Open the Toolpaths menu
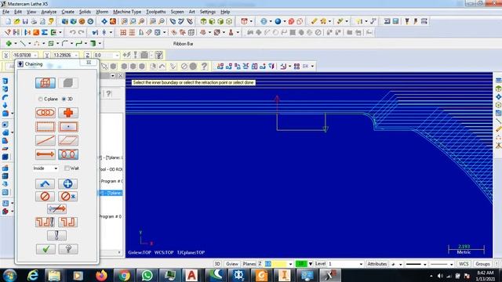This screenshot has width=502, height=282. click(x=156, y=12)
